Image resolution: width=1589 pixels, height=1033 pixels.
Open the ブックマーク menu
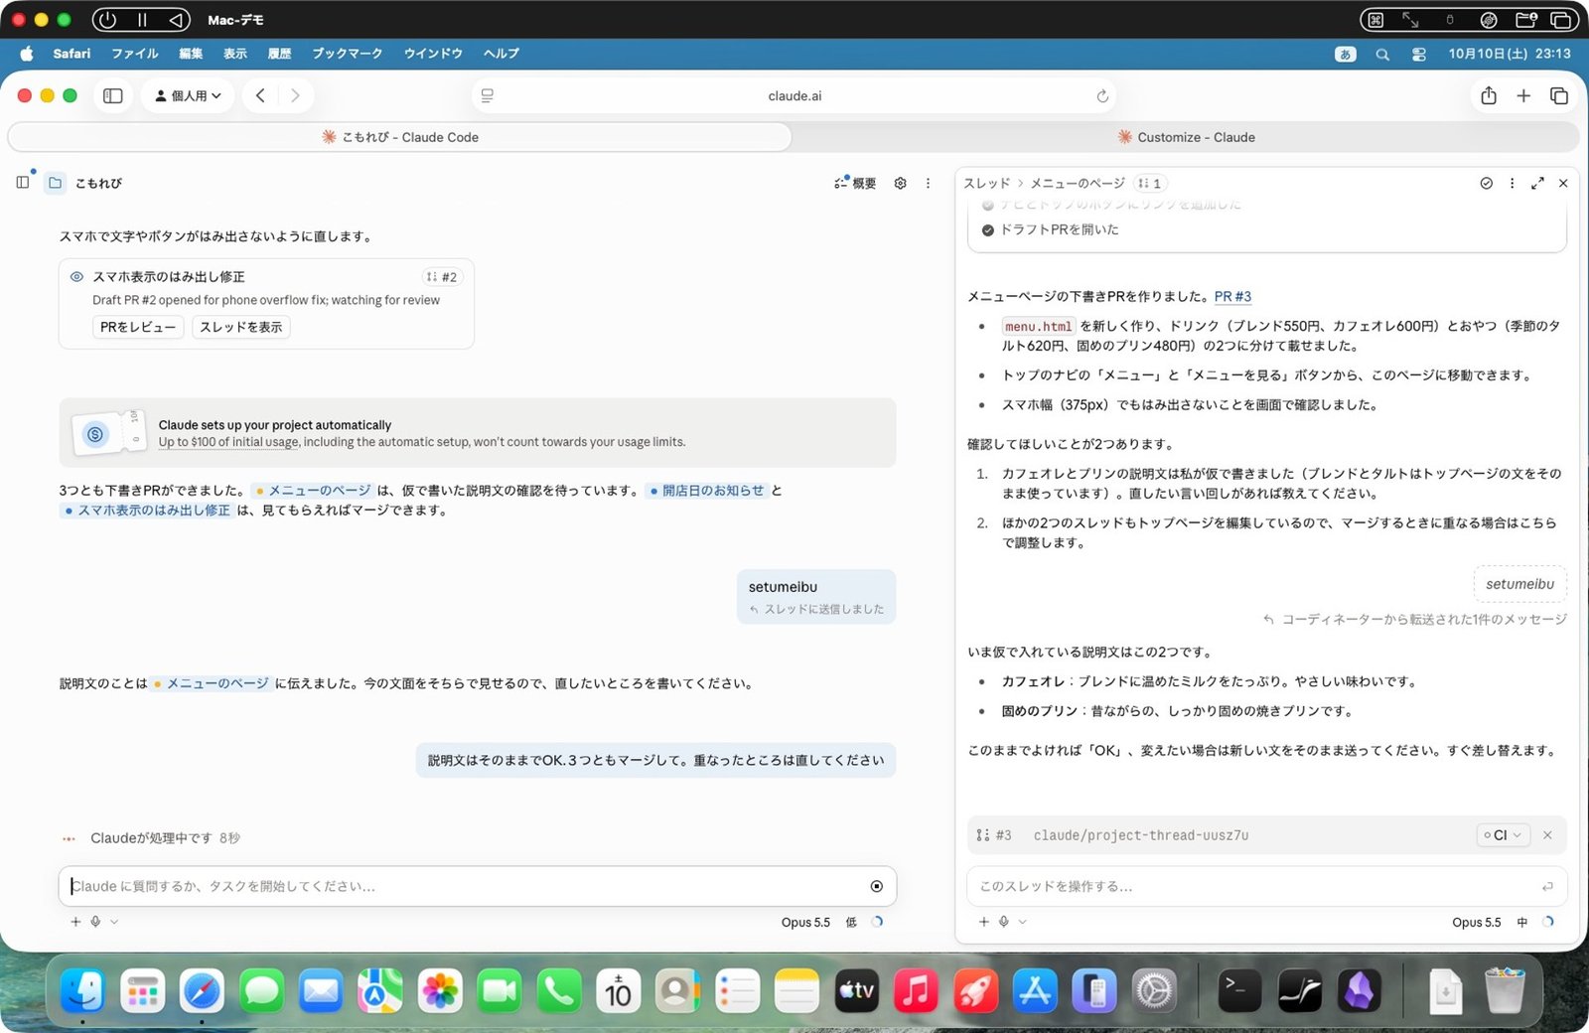347,54
